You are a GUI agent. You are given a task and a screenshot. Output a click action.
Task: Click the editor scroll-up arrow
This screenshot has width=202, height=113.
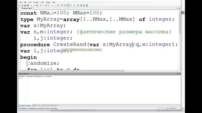click(x=180, y=11)
